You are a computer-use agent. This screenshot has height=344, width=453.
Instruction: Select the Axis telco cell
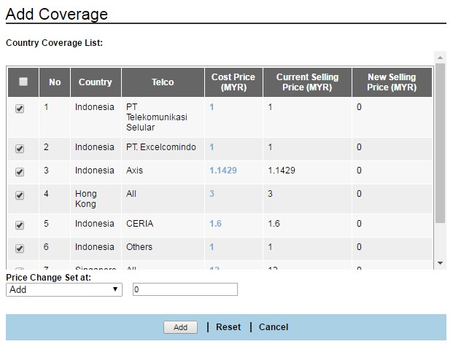coord(163,172)
